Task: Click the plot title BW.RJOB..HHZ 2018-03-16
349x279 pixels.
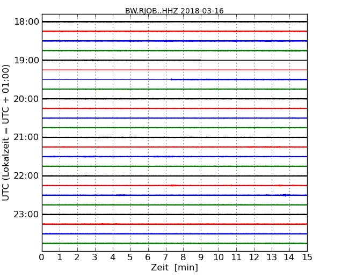Action: (174, 11)
